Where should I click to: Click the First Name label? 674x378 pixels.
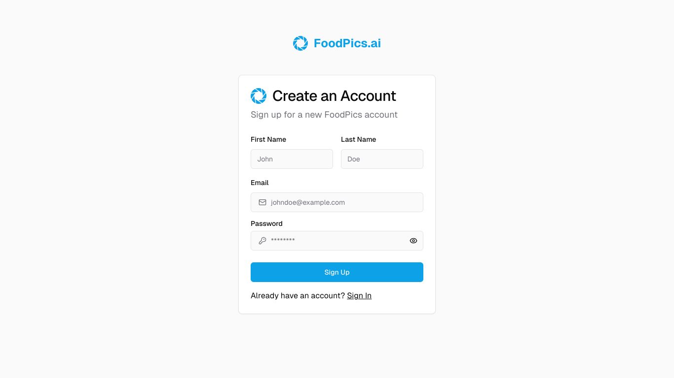pos(268,139)
